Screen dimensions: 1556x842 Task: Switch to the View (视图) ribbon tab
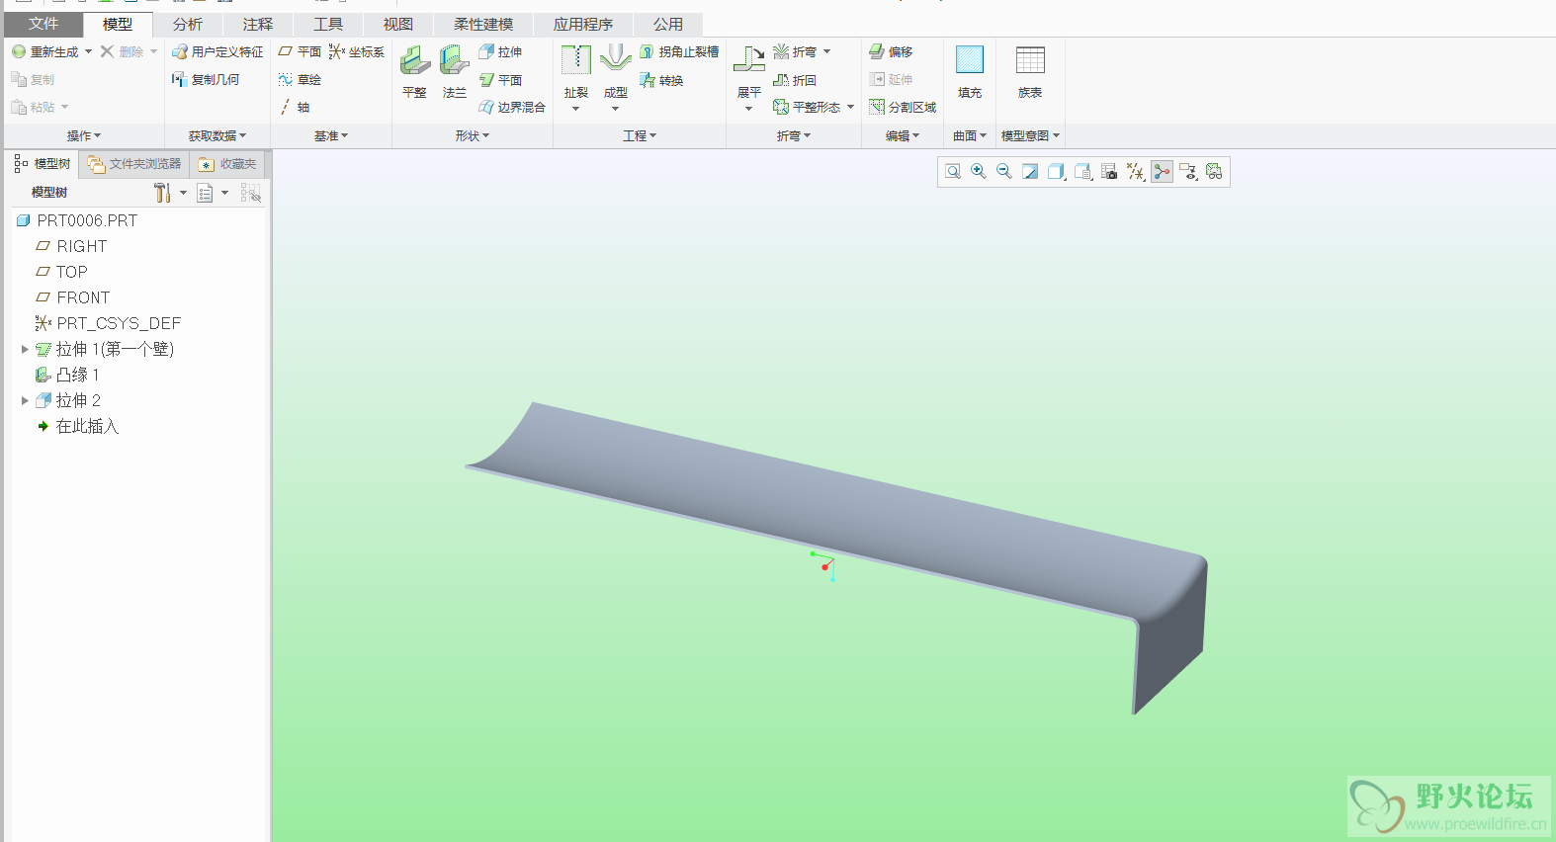click(x=398, y=24)
